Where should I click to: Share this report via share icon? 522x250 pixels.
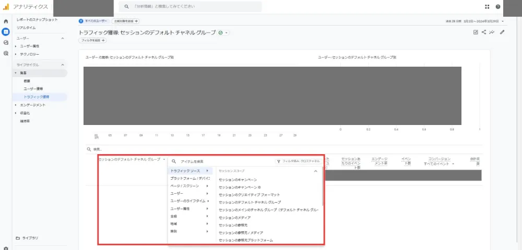(484, 32)
